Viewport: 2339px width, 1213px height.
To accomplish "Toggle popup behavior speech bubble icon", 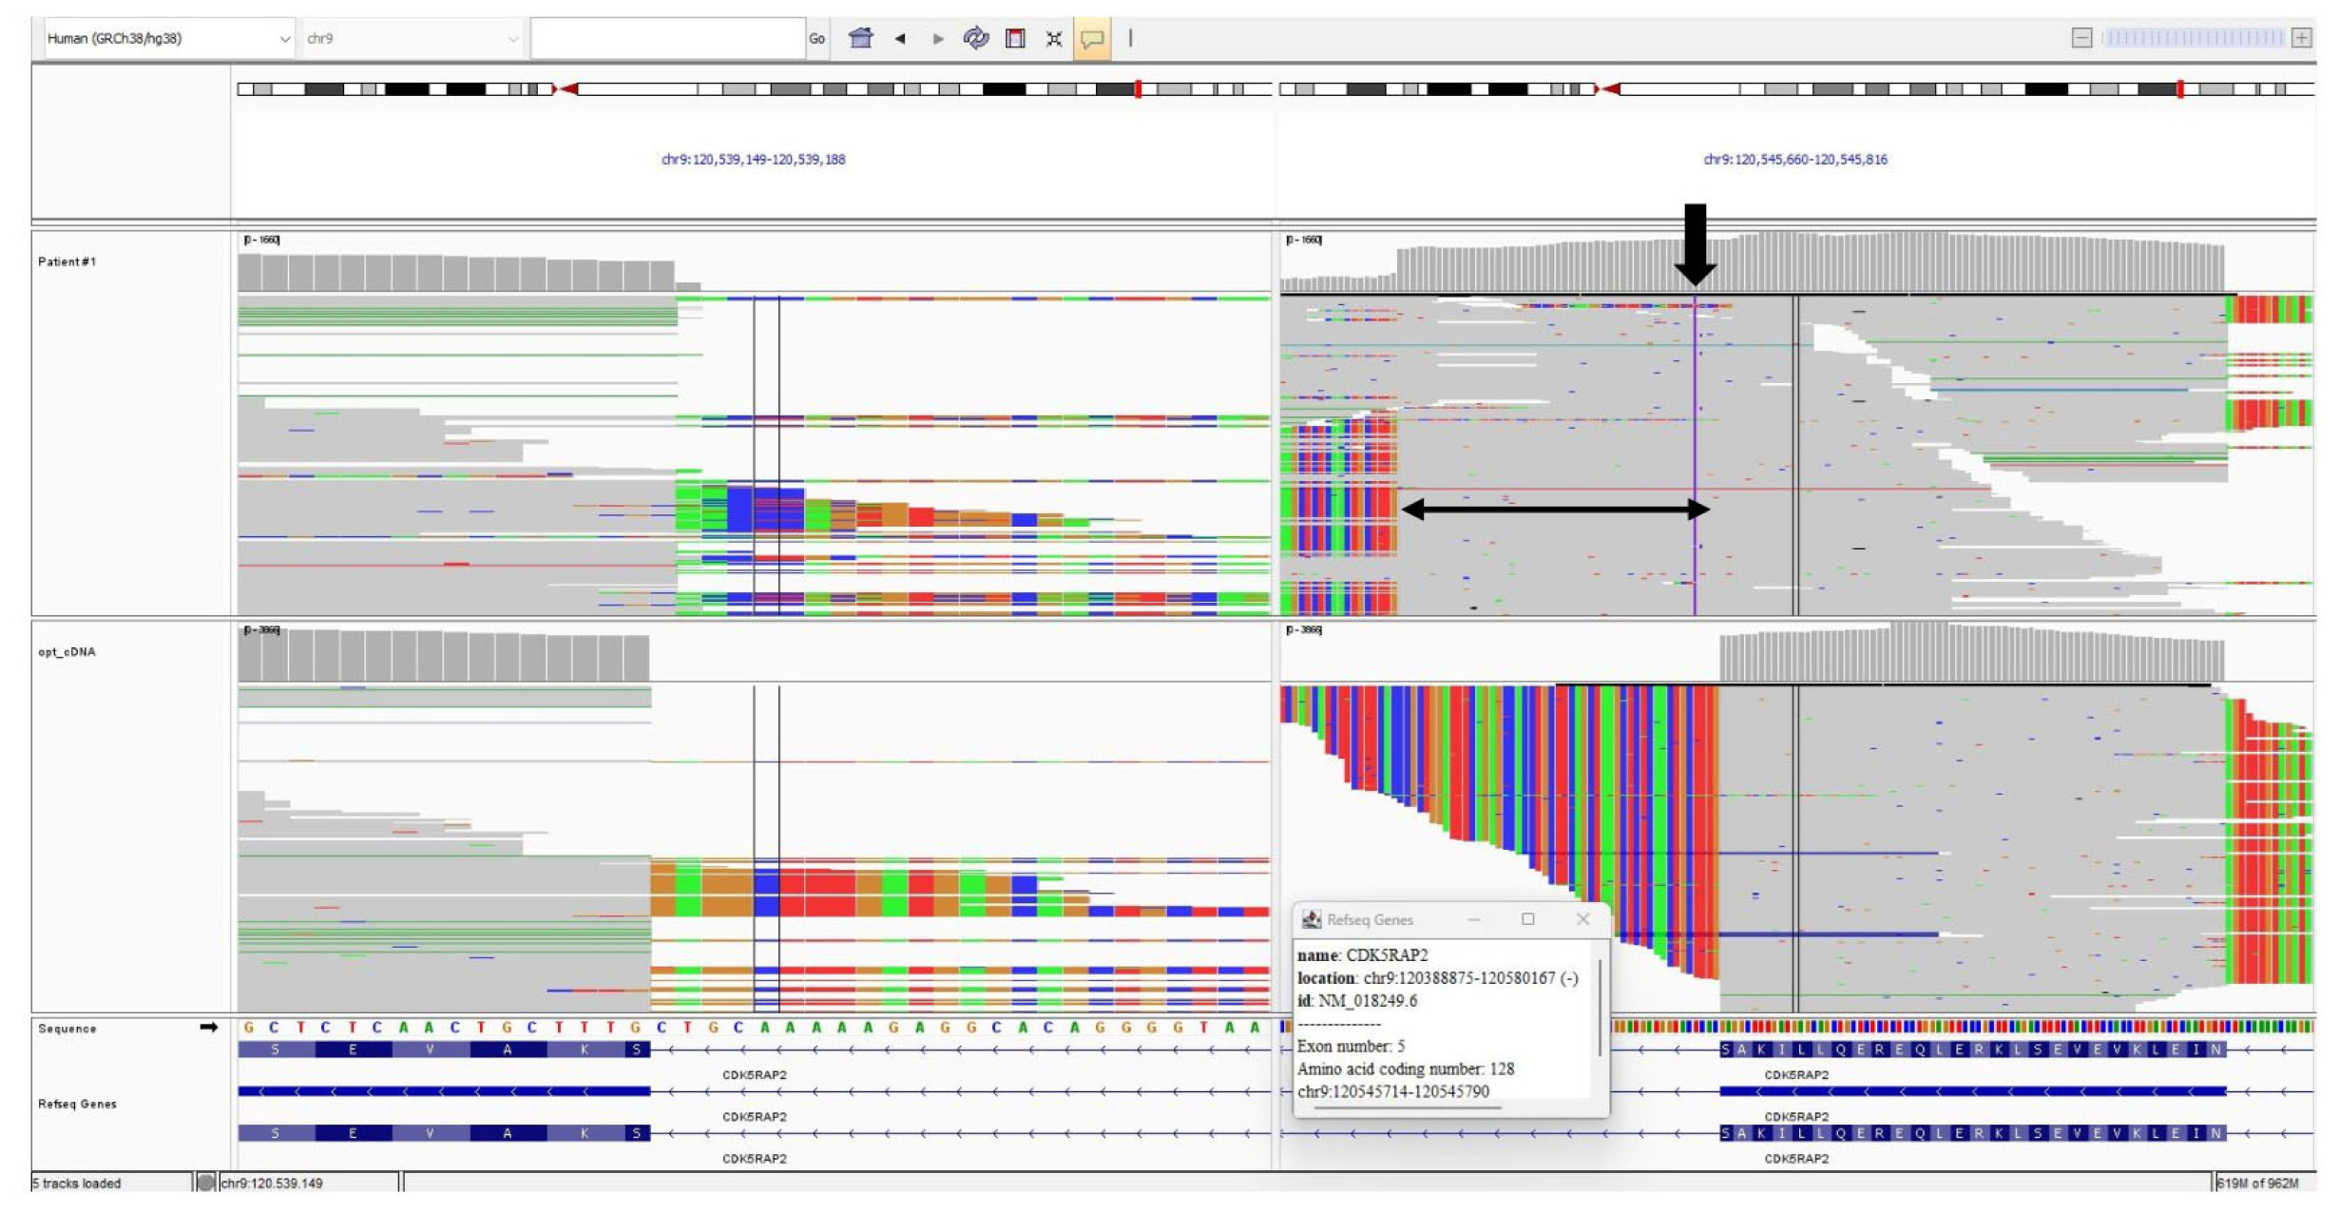I will [1092, 39].
